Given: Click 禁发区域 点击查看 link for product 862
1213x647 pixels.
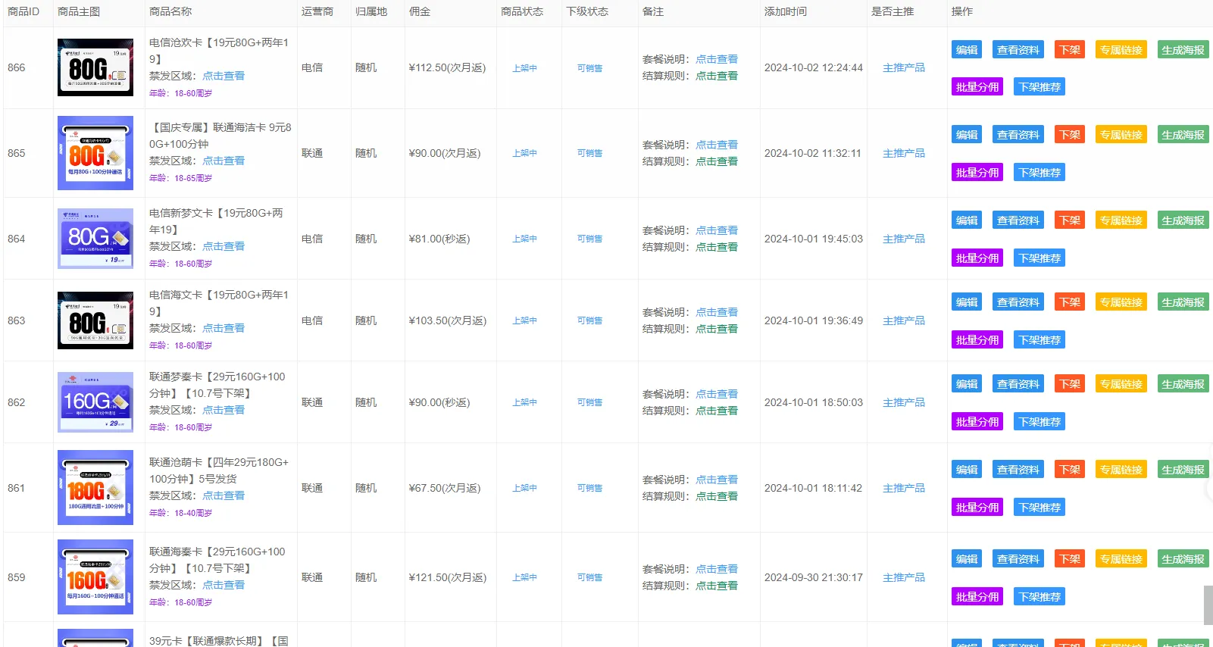Looking at the screenshot, I should tap(224, 410).
